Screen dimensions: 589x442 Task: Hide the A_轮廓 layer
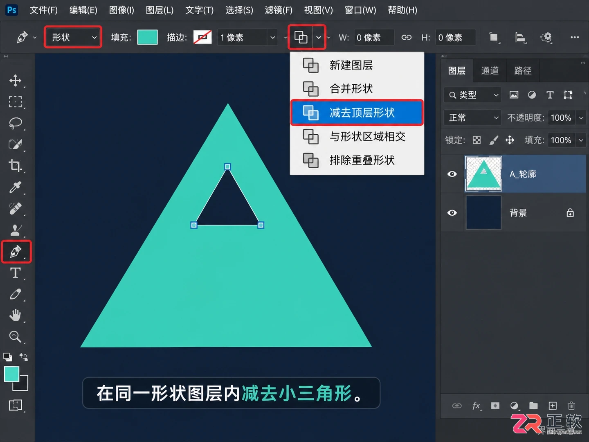click(452, 174)
